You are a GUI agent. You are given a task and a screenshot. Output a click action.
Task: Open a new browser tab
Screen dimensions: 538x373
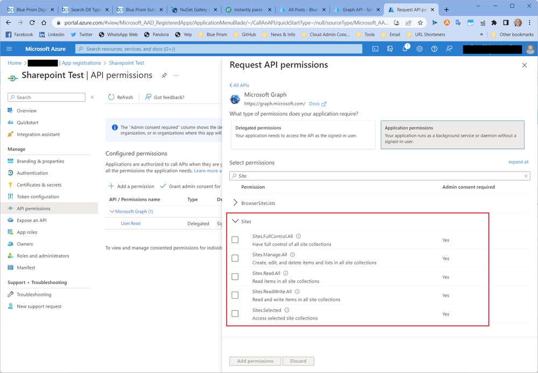tap(446, 10)
